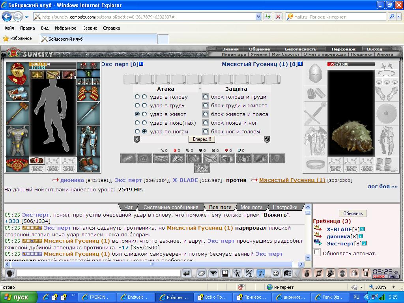Click the skill icon below the skills row
The image size is (404, 303).
[x=202, y=168]
